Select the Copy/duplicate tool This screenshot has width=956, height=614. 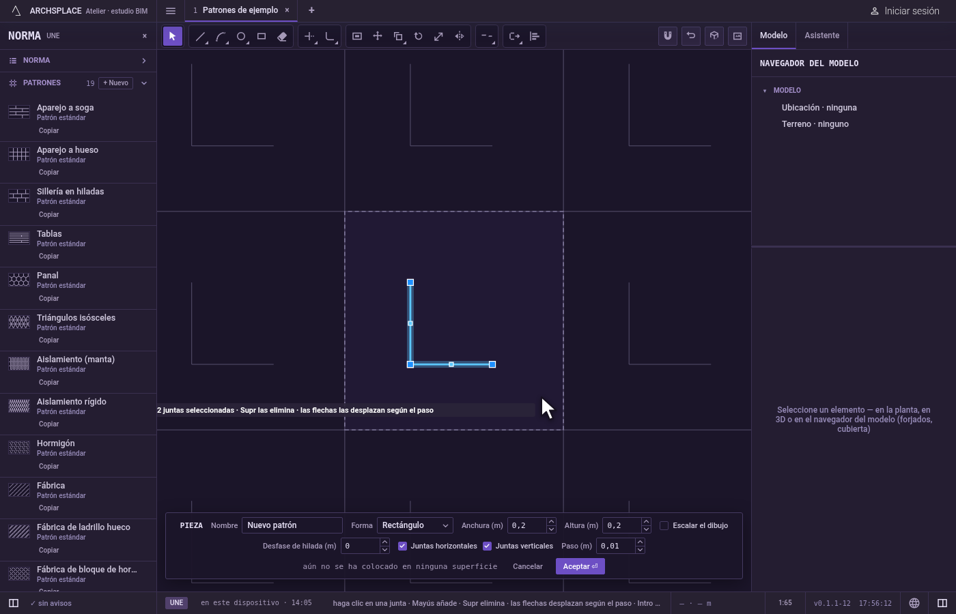[398, 36]
